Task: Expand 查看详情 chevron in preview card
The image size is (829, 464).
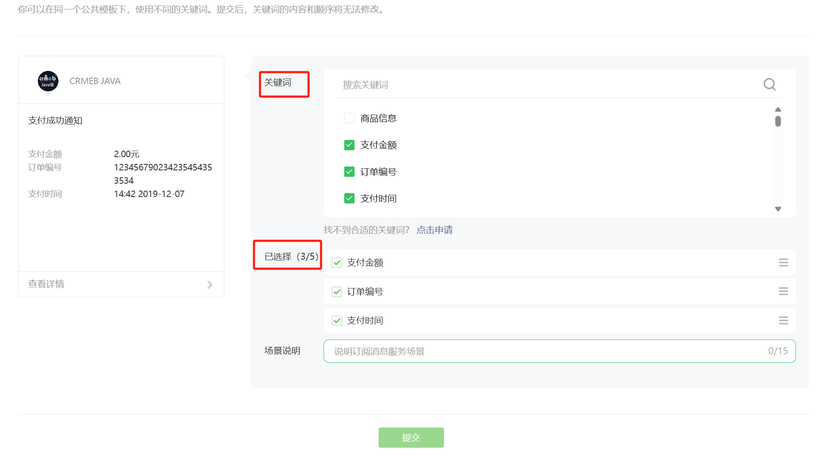Action: click(x=210, y=285)
